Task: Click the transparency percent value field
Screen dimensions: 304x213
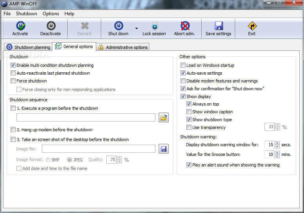Action: [x=270, y=127]
